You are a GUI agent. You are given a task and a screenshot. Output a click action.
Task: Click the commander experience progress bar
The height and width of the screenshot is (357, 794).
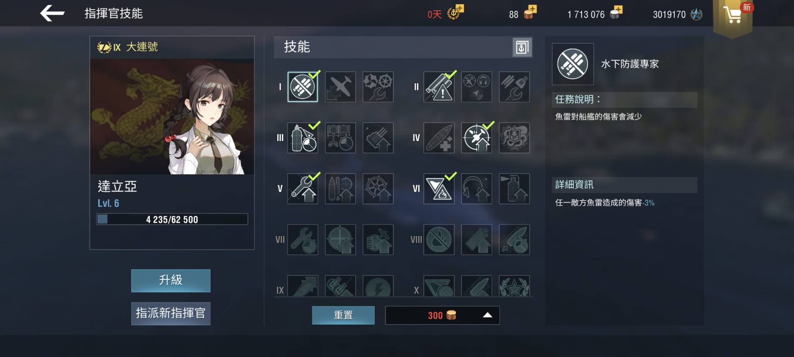coord(172,219)
